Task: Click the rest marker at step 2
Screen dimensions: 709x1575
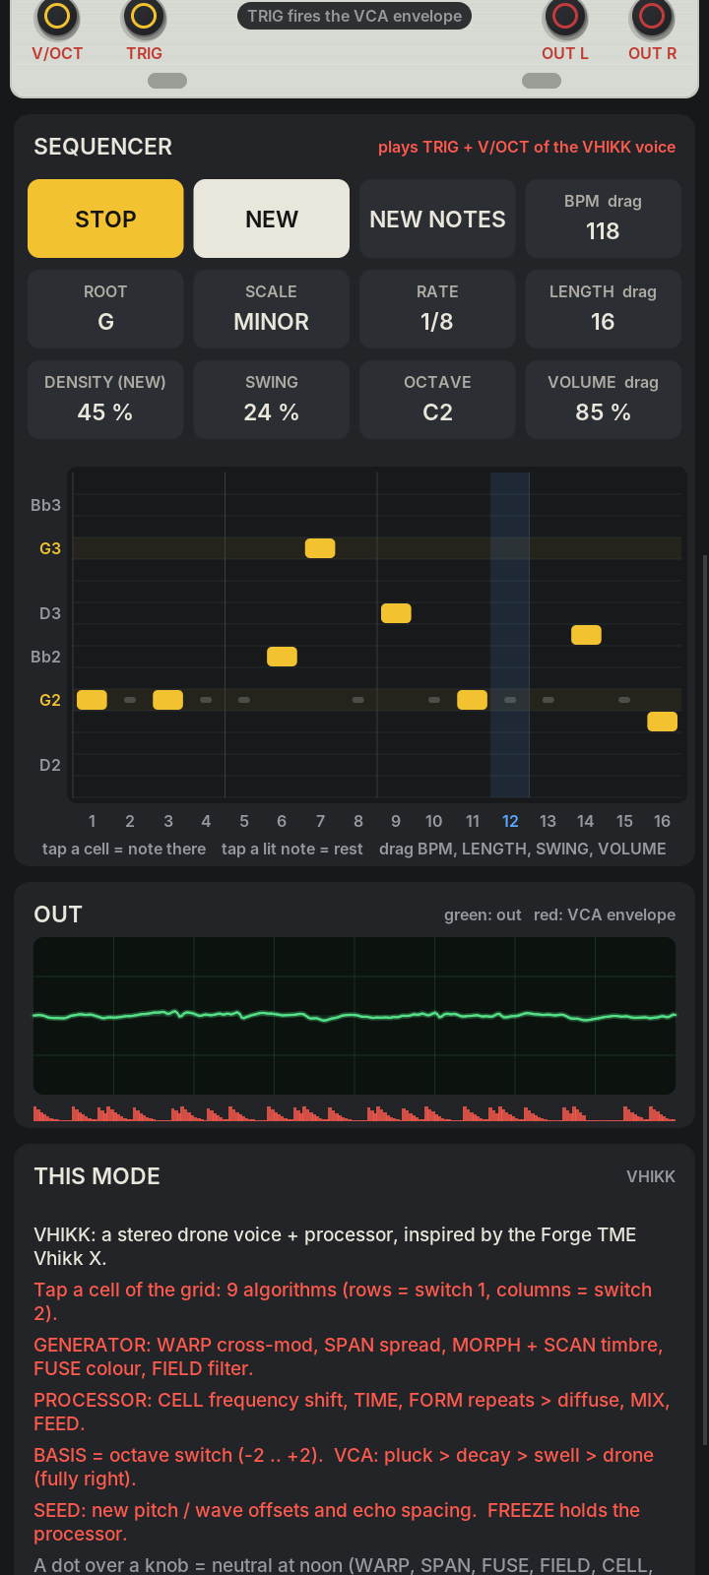Action: click(x=130, y=700)
